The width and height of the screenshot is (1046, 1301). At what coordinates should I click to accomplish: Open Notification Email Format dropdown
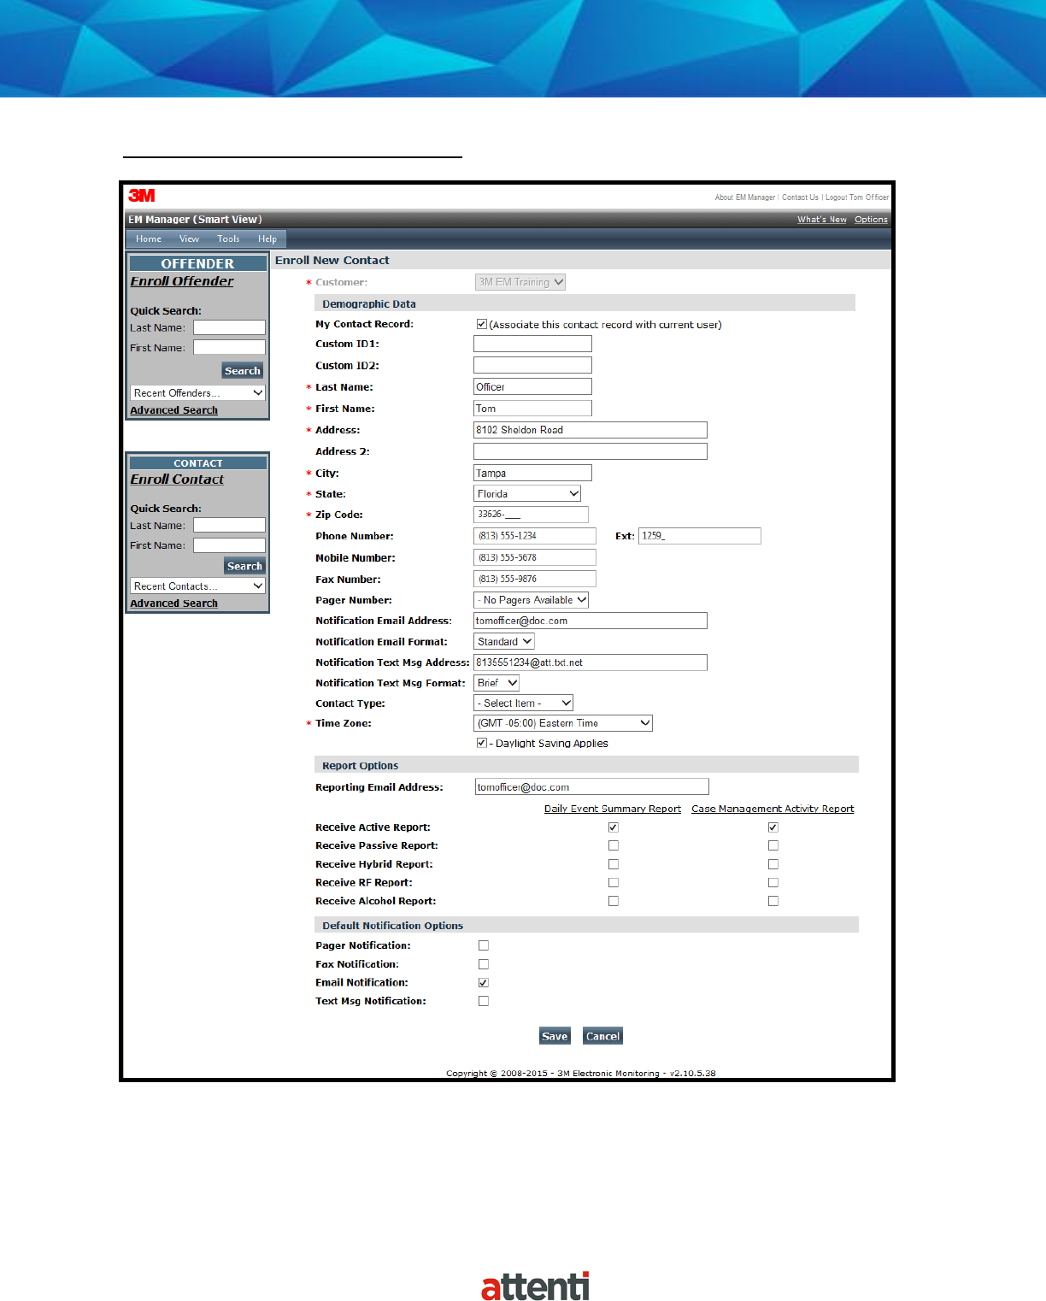click(x=504, y=642)
